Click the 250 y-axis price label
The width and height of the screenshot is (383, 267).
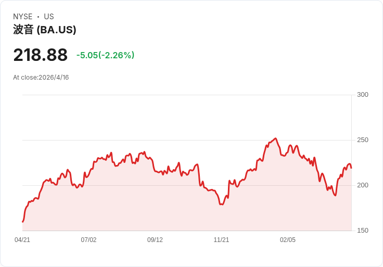(362, 140)
